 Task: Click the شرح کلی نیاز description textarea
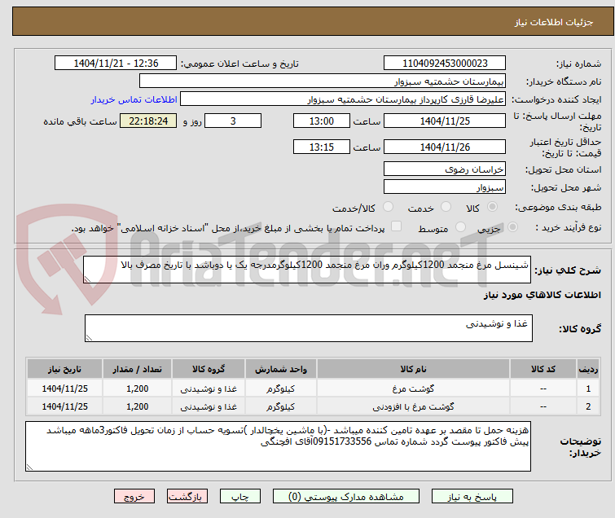point(307,270)
